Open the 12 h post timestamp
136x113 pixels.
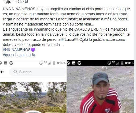(19, 1)
